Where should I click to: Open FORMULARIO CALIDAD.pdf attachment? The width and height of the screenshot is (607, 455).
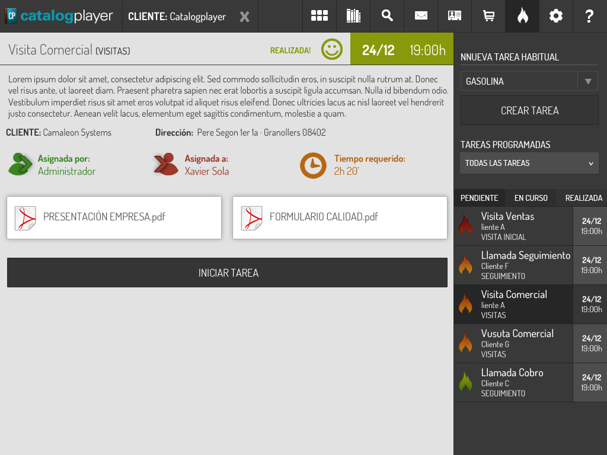pyautogui.click(x=340, y=217)
